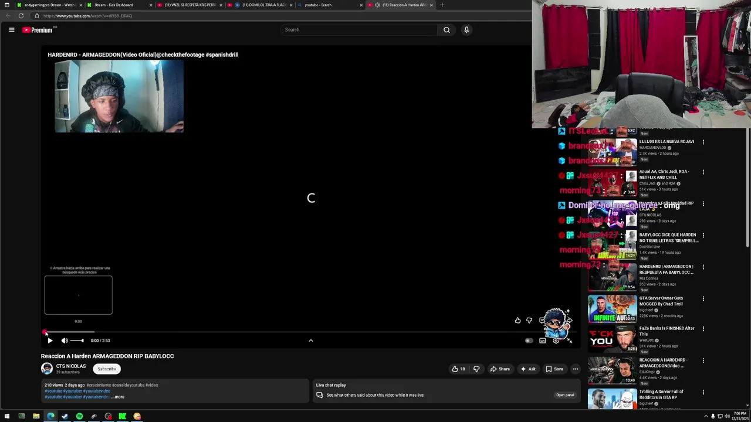This screenshot has height=422, width=751.
Task: Open the Ask AI button
Action: 527,369
